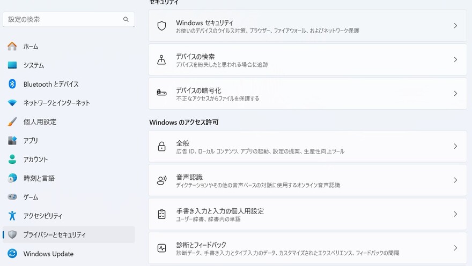Expand the 全般 chevron

pos(455,147)
